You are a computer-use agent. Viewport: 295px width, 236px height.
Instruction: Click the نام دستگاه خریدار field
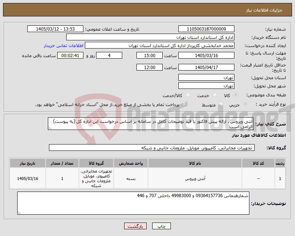click(x=150, y=37)
